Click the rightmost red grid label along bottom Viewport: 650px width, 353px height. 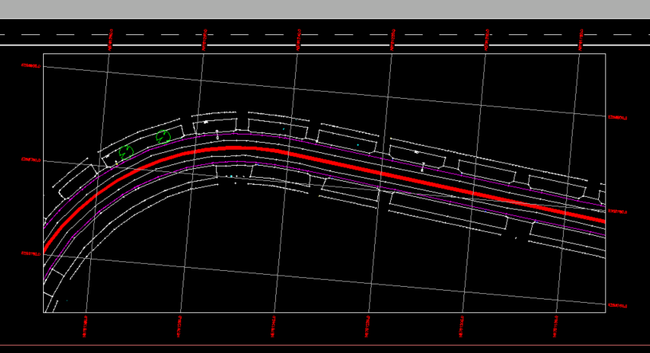pyautogui.click(x=556, y=325)
